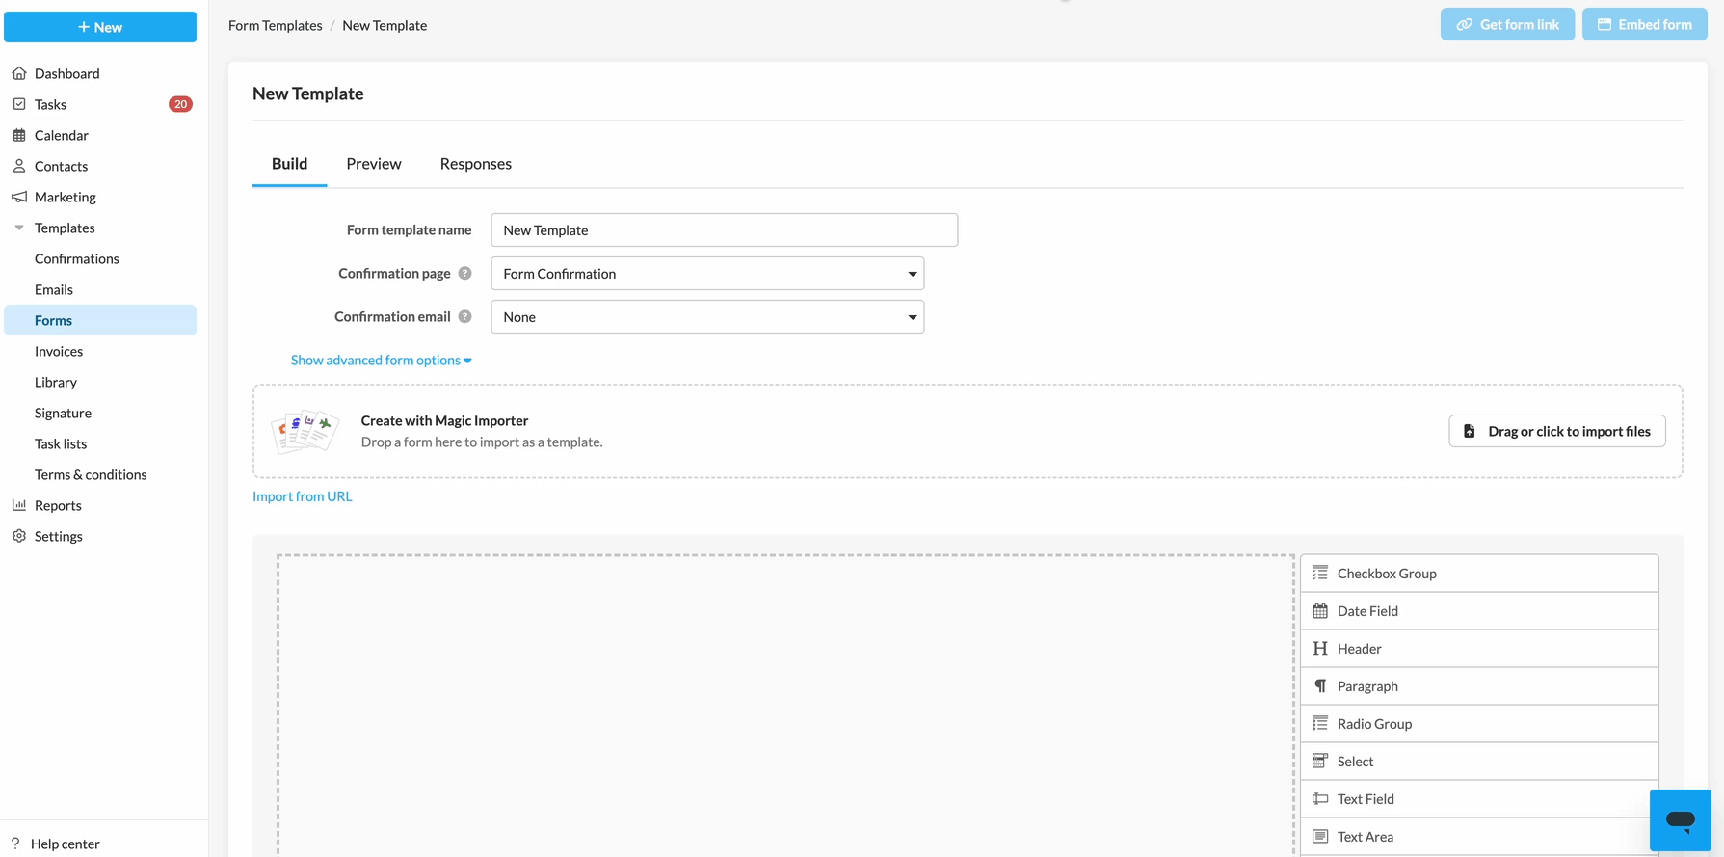Select the Paragraph pilcrow icon

pyautogui.click(x=1320, y=686)
